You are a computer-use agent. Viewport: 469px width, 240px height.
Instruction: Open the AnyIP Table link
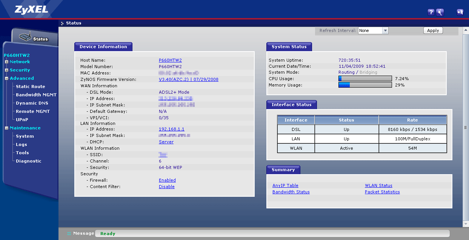tap(285, 185)
